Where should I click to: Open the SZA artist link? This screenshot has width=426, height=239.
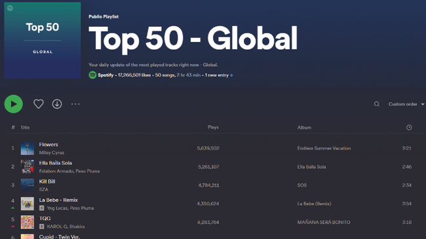(x=43, y=190)
